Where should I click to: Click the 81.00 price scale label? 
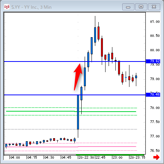[x=155, y=22]
